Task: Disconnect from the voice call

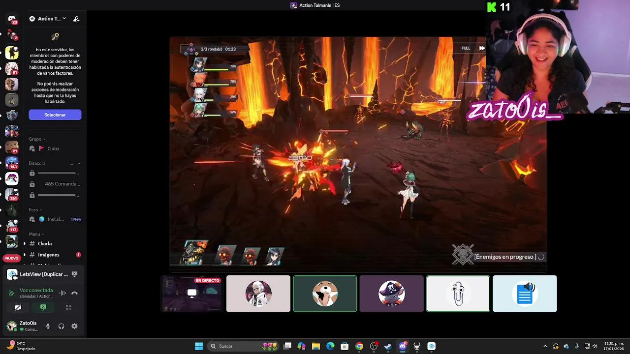Action: [74, 293]
